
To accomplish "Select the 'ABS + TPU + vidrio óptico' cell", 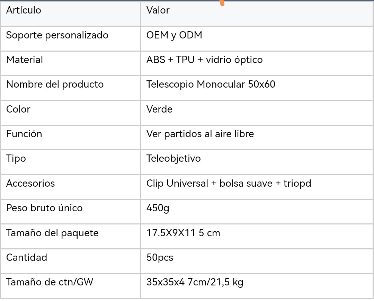I will point(204,60).
